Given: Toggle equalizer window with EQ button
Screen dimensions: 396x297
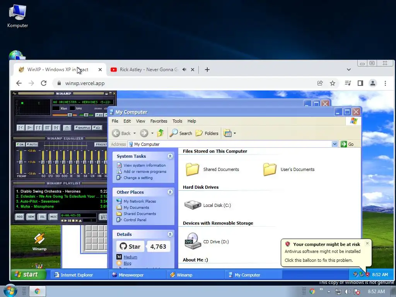Looking at the screenshot, I should [x=99, y=115].
